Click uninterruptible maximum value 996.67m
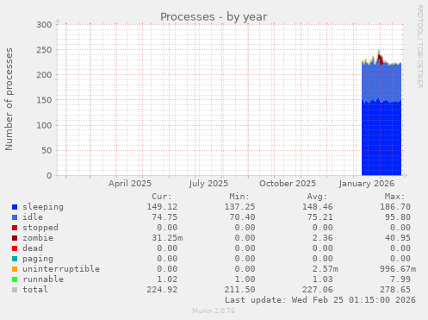The image size is (428, 320). [x=398, y=269]
